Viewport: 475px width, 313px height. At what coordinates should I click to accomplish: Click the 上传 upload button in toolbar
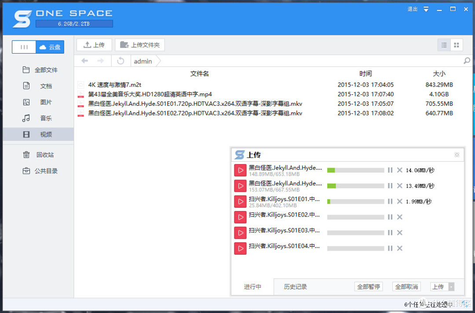click(94, 45)
